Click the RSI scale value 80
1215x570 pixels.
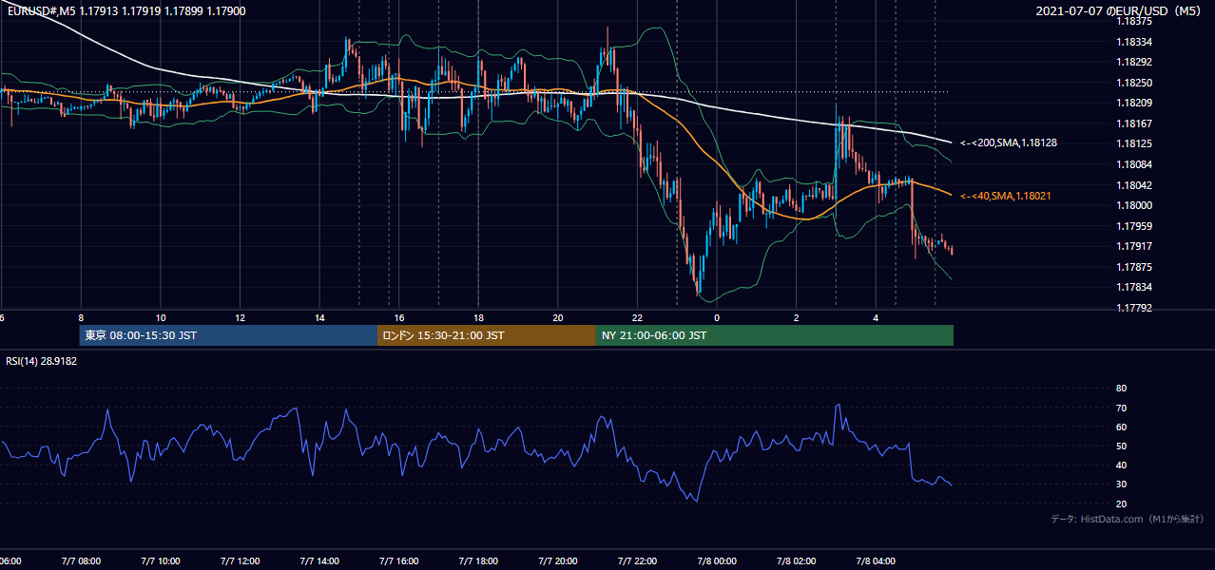point(1121,389)
